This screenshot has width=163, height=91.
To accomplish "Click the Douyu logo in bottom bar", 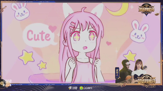I will point(73,88).
